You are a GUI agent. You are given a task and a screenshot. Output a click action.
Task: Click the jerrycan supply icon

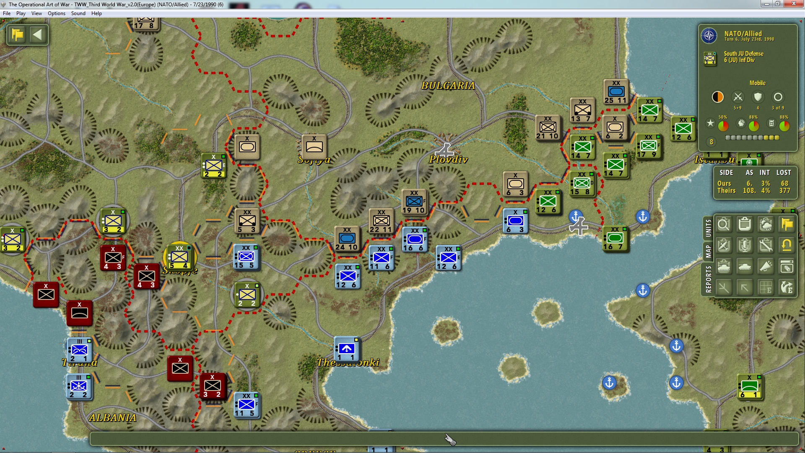tap(771, 123)
